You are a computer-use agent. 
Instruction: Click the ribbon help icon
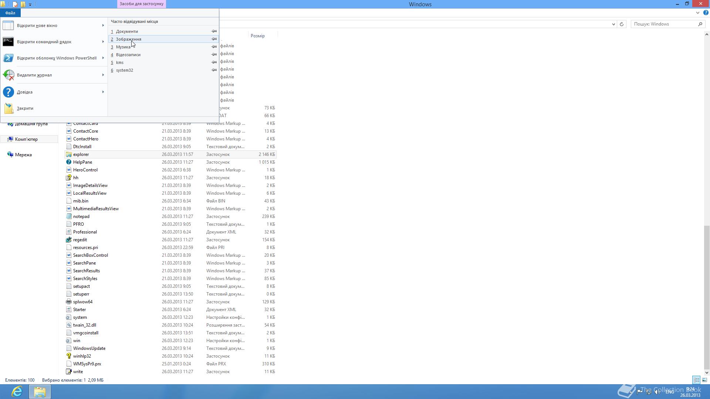(x=706, y=13)
